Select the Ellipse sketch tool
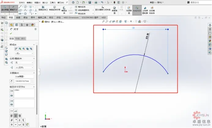Image resolution: width=212 pixels, height=128 pixels. pyautogui.click(x=31, y=10)
